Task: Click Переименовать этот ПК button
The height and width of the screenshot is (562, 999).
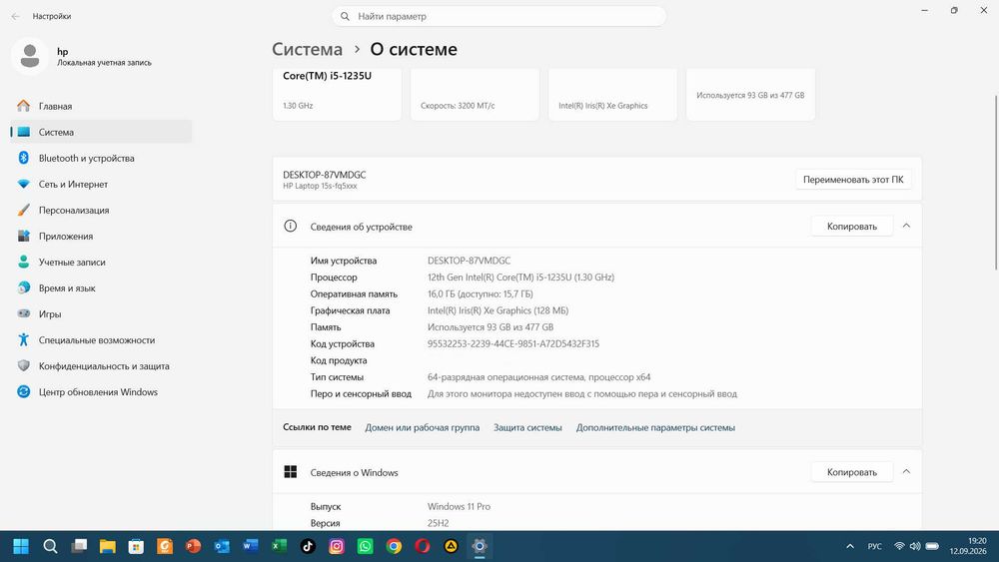Action: point(853,180)
